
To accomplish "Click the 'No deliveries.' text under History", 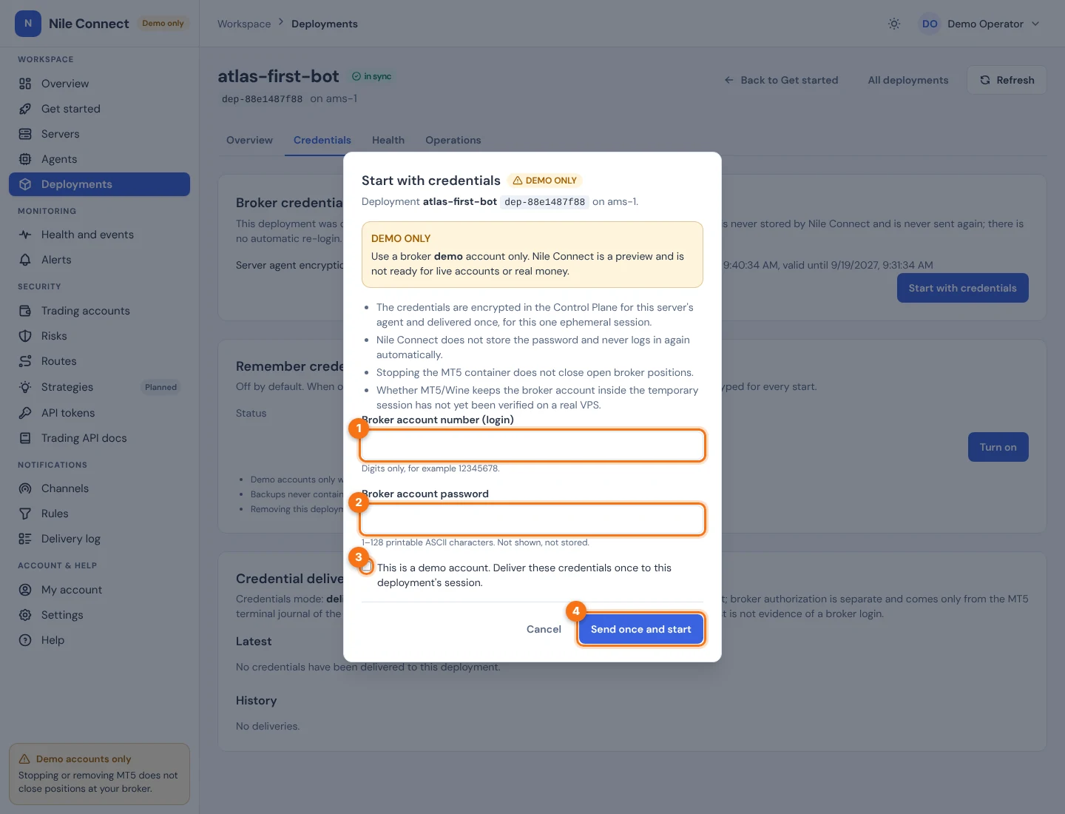I will [x=268, y=726].
